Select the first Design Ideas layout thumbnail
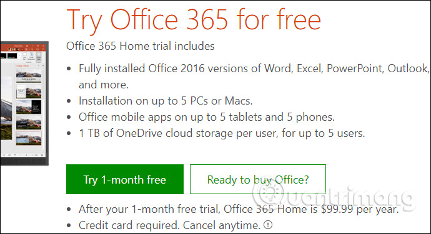431x234 pixels. (29, 75)
